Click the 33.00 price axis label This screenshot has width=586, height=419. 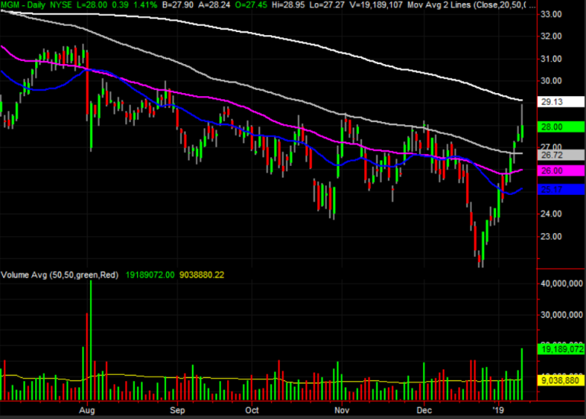pos(551,14)
